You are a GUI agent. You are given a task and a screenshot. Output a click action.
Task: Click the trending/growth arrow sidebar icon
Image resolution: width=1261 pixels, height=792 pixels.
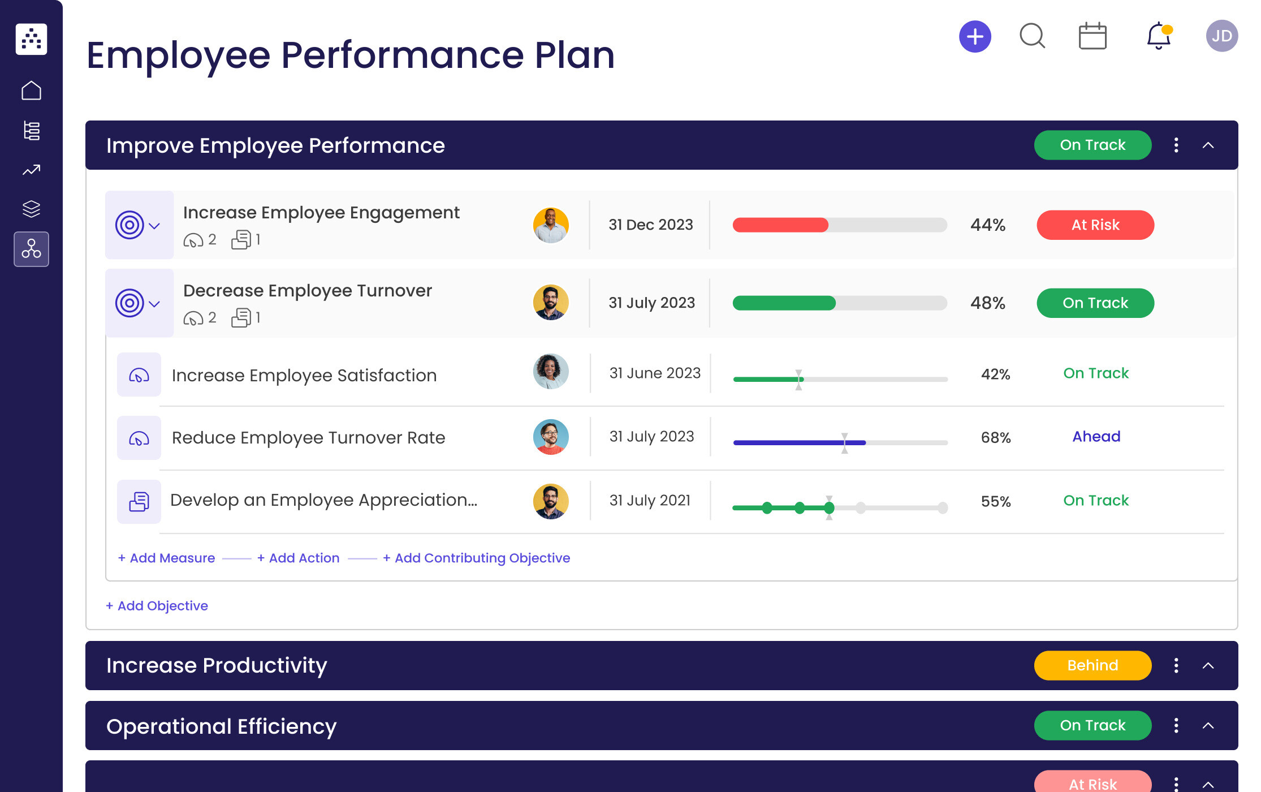(x=31, y=171)
